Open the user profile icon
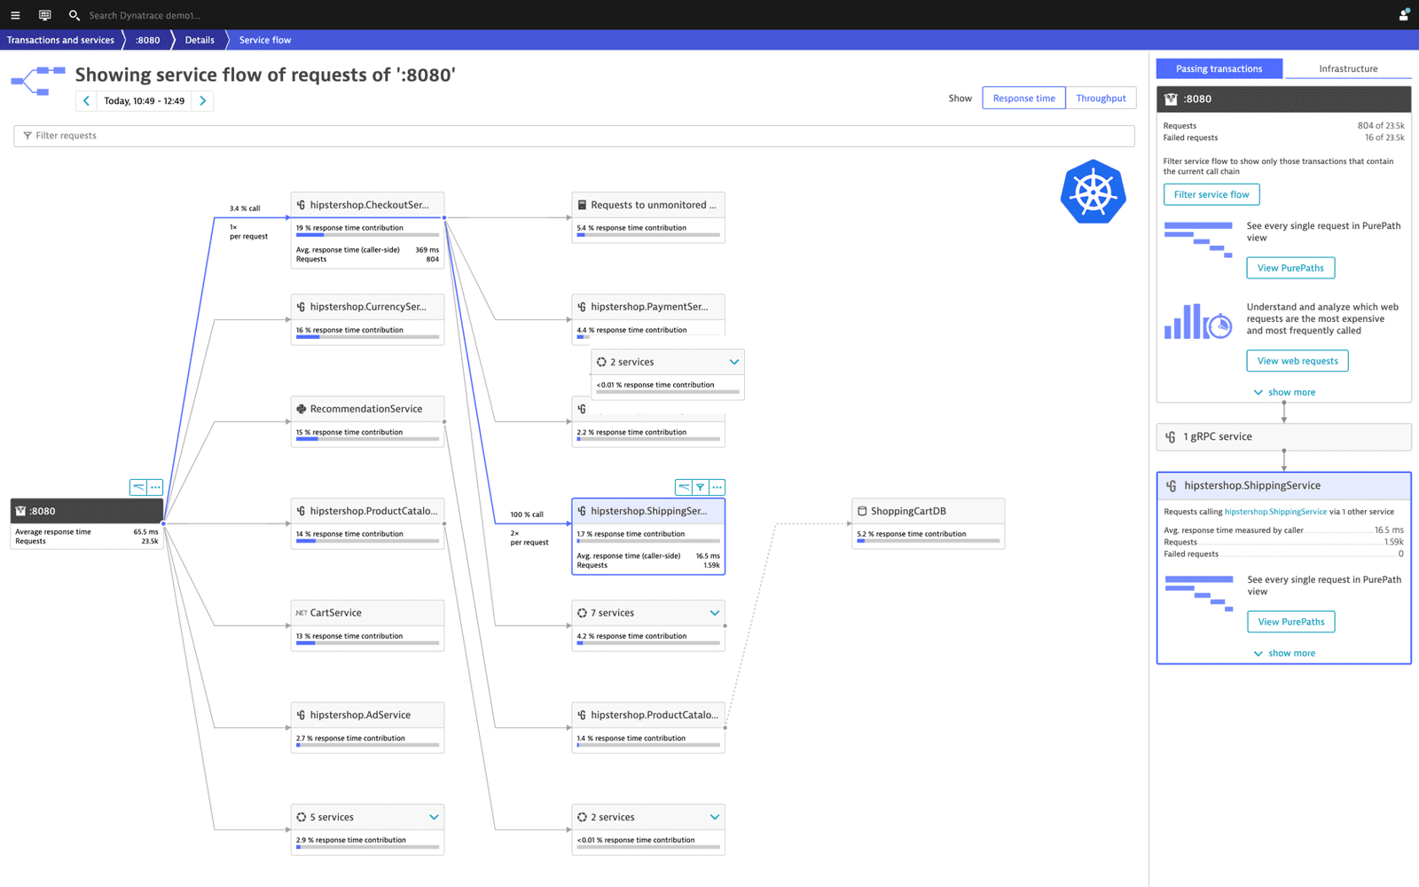 (x=1403, y=15)
